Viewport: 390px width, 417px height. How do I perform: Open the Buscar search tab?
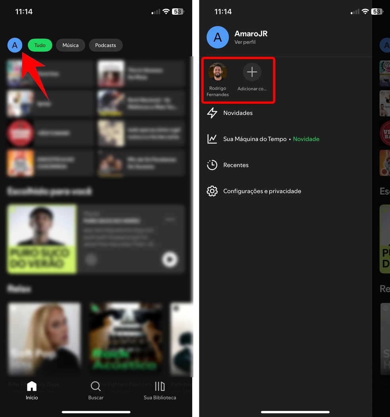coord(96,390)
